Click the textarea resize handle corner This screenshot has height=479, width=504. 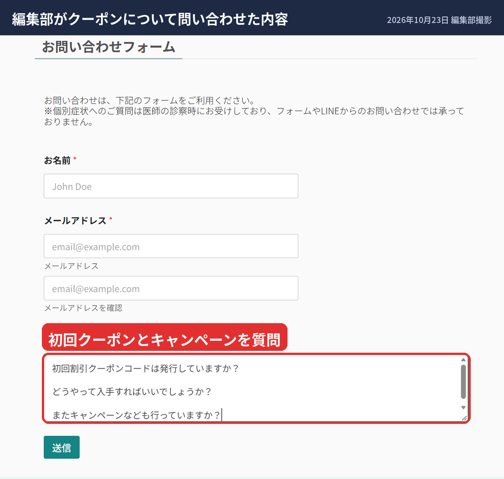point(464,418)
